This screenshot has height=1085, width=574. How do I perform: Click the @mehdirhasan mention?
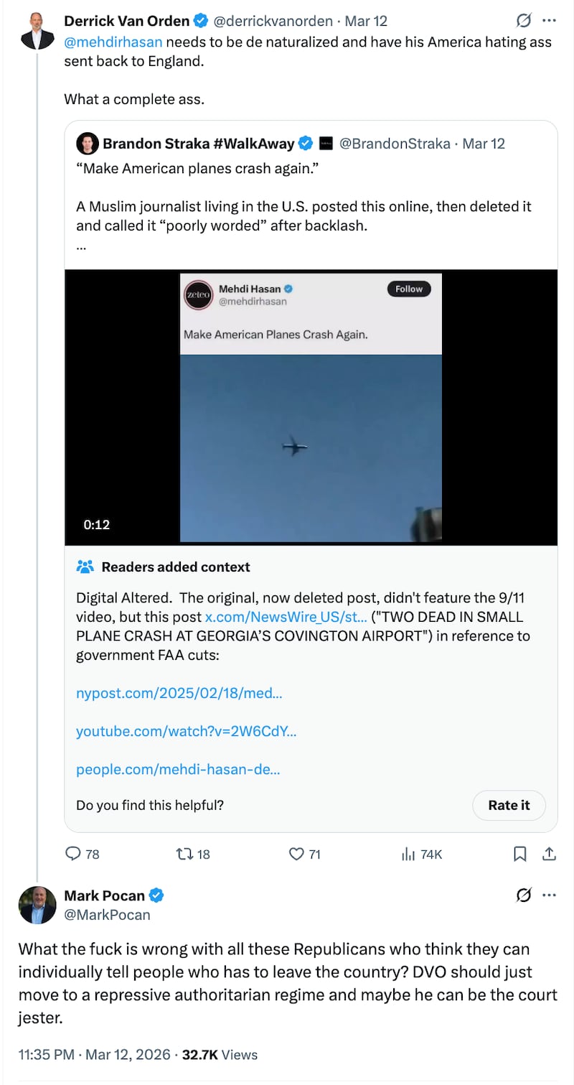pyautogui.click(x=113, y=42)
